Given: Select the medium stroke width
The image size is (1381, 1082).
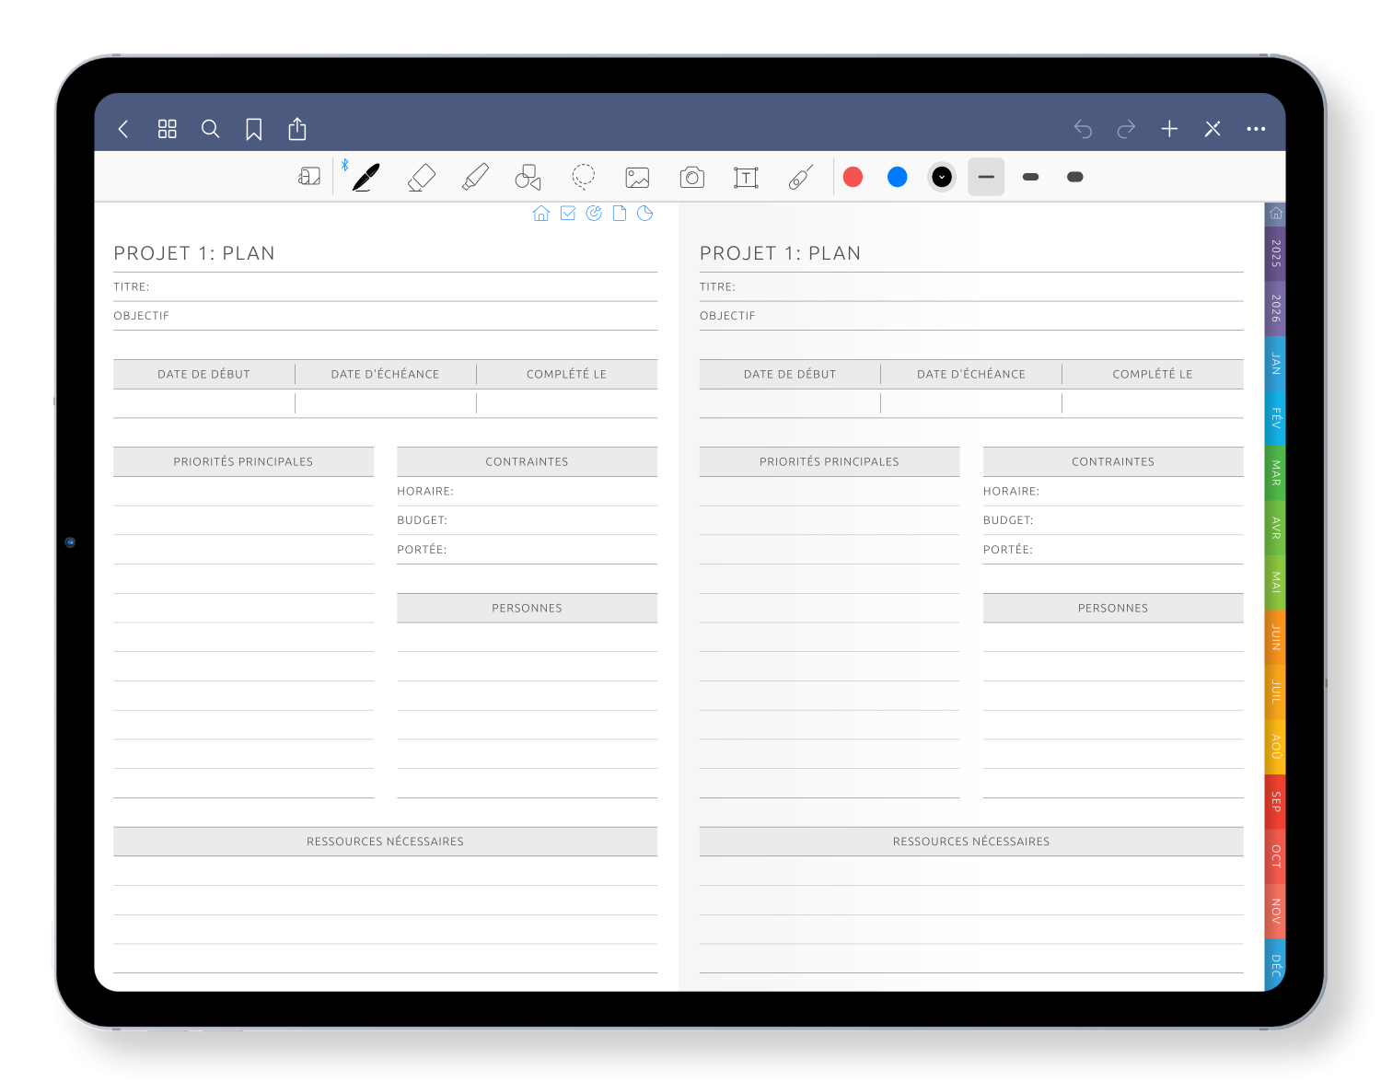Looking at the screenshot, I should point(1030,177).
